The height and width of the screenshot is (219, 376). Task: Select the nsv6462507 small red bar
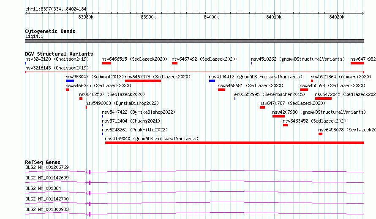81,99
